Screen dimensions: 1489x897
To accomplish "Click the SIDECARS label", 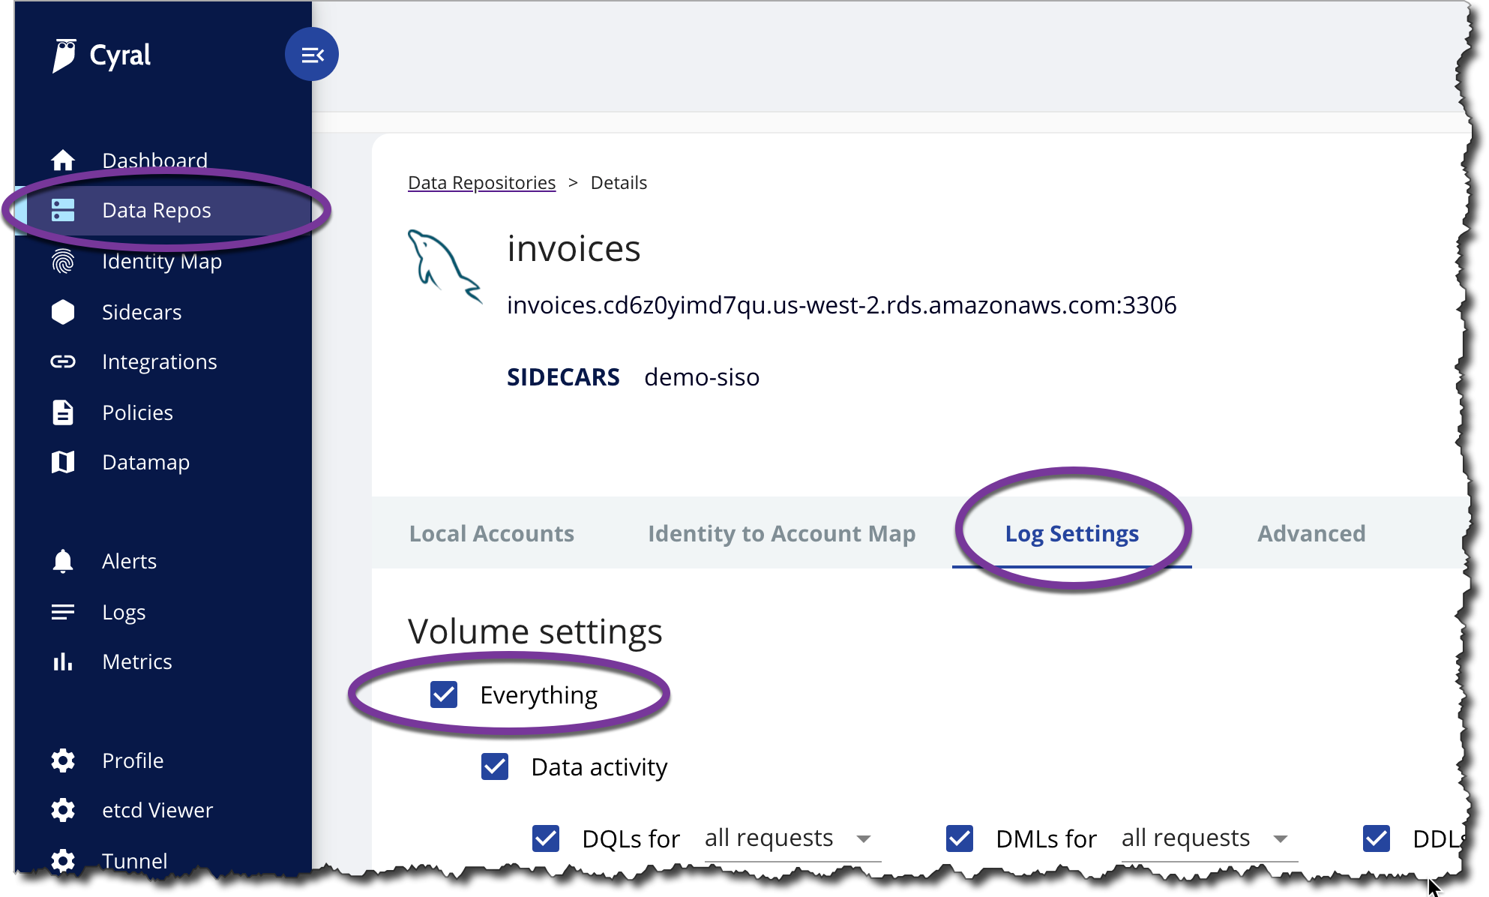I will (563, 376).
